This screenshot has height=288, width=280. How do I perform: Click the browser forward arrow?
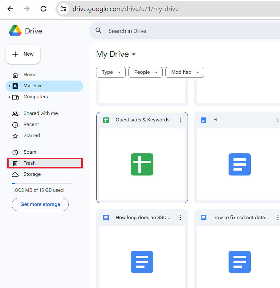tap(27, 9)
